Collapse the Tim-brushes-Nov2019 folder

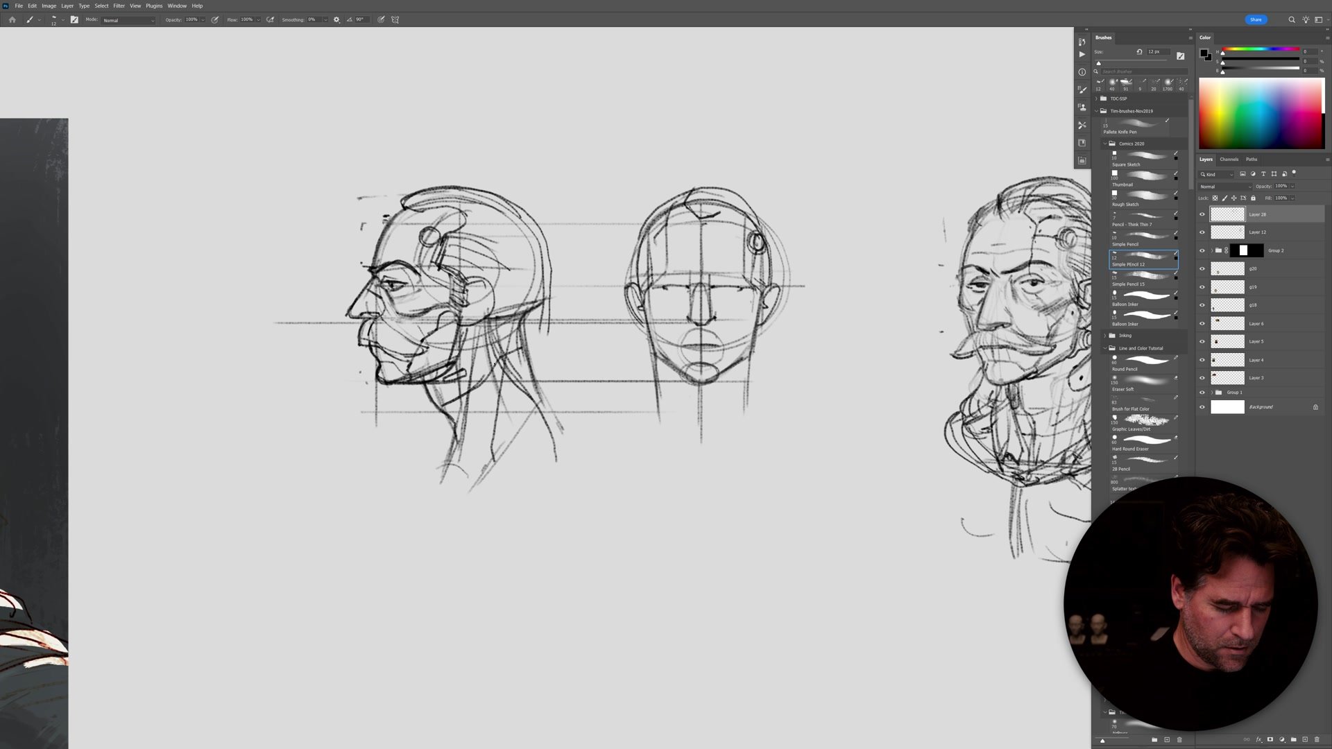(1097, 111)
